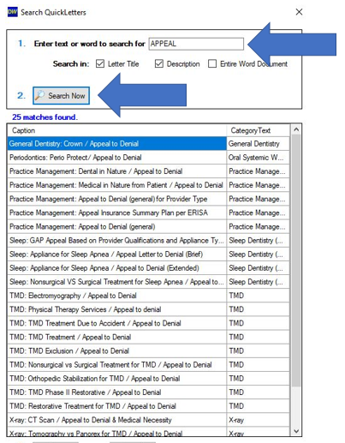Select TMD: TMD Phase II Restorative row
345x443 pixels.
(117, 392)
